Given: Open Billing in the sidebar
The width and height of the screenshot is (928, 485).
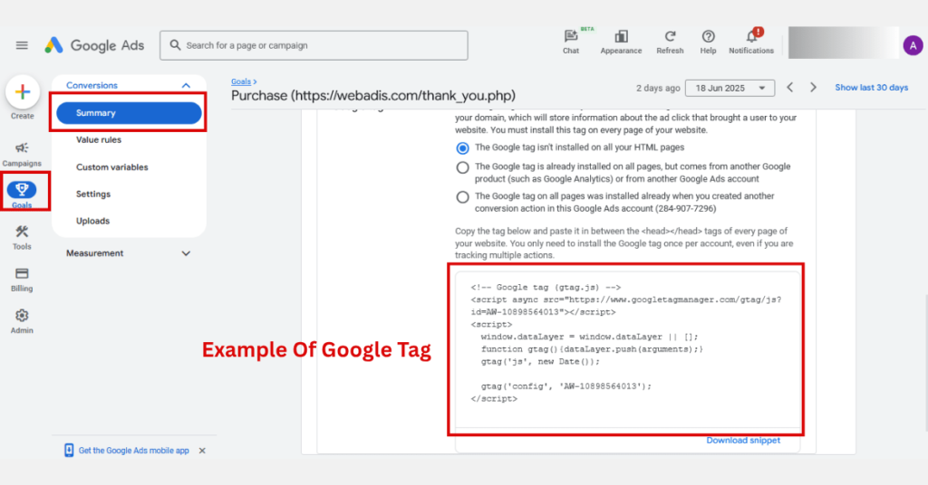Looking at the screenshot, I should click(x=22, y=280).
